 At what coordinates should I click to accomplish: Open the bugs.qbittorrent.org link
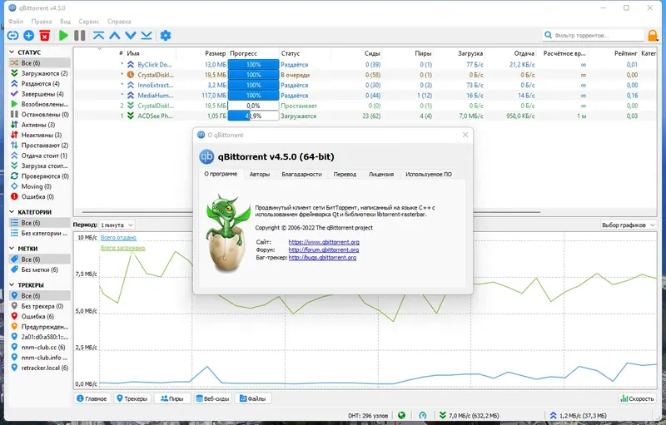322,258
